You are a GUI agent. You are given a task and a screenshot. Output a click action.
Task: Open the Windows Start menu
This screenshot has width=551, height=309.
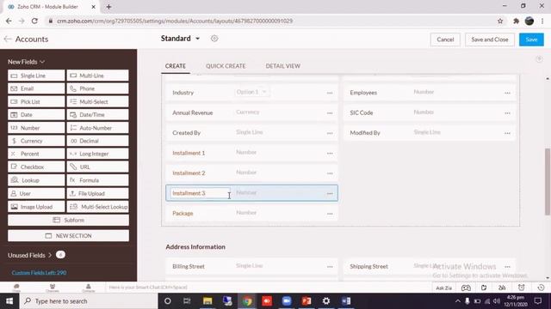9,301
